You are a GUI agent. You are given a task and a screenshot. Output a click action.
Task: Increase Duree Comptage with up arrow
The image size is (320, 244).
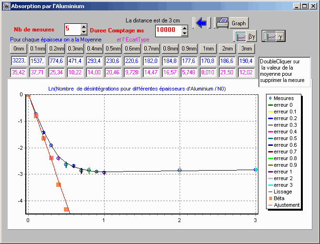click(184, 28)
